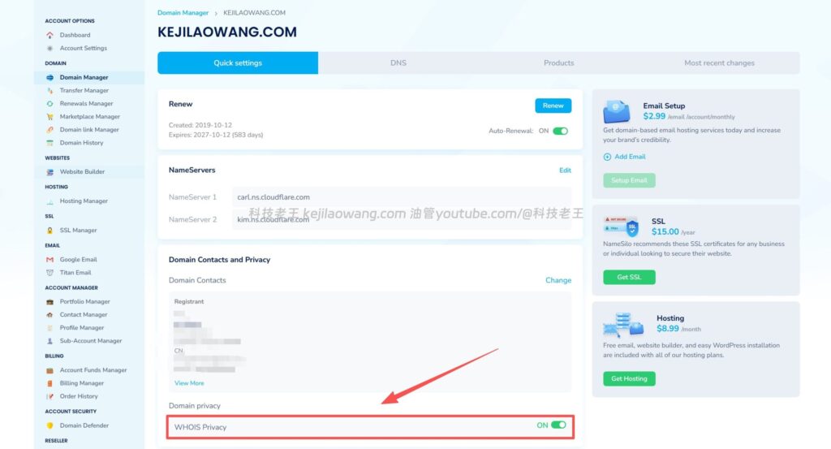The width and height of the screenshot is (831, 449).
Task: Click the Profile Manager icon
Action: pyautogui.click(x=50, y=328)
